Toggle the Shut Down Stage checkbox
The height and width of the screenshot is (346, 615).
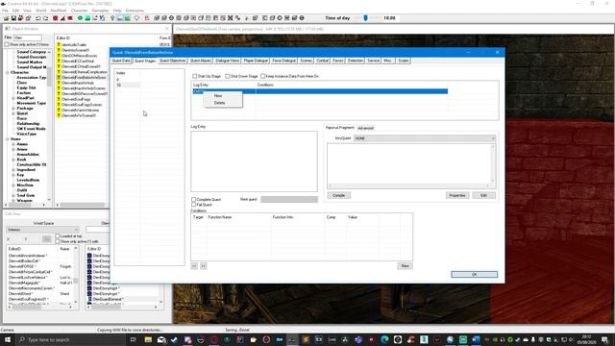click(x=227, y=76)
